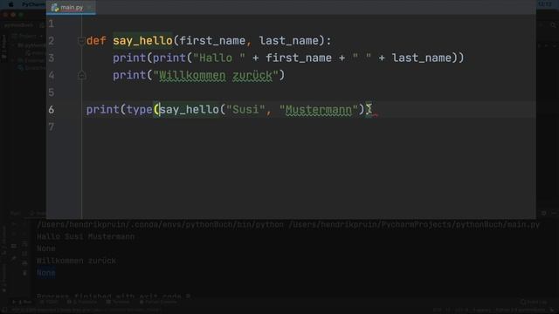Open the Problems tool window tab
559x314 pixels.
coord(82,302)
